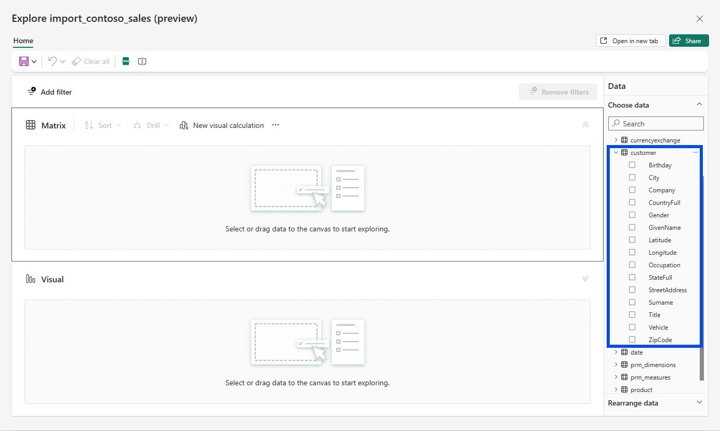Select the stacked vertical layout icon
Image resolution: width=720 pixels, height=431 pixels.
[125, 61]
